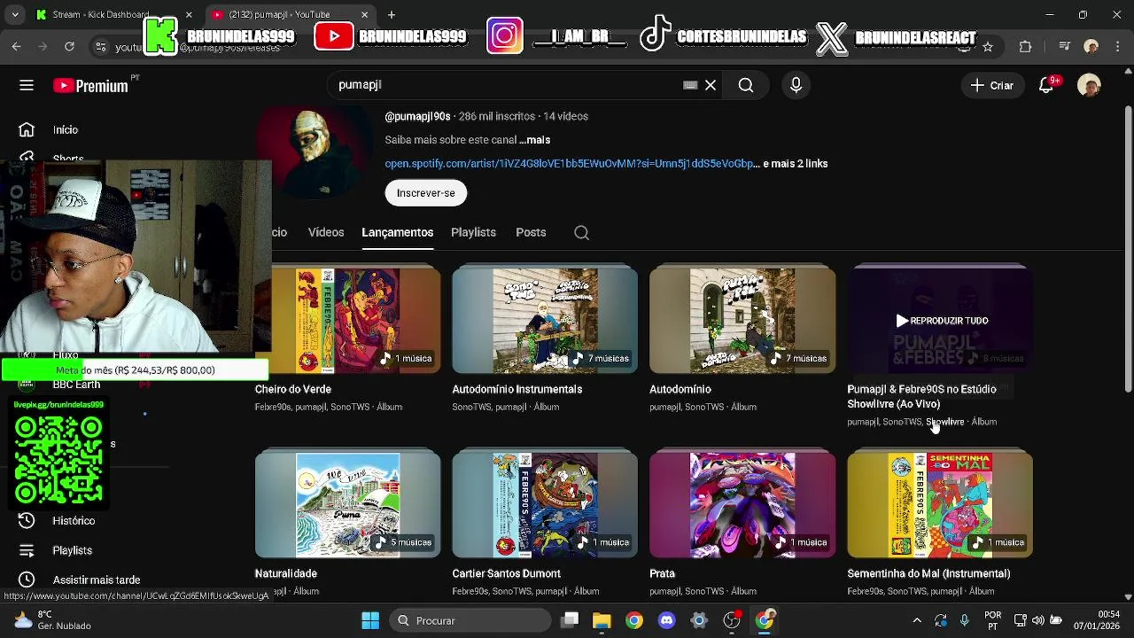Open the Criar create menu
This screenshot has width=1134, height=638.
(991, 85)
